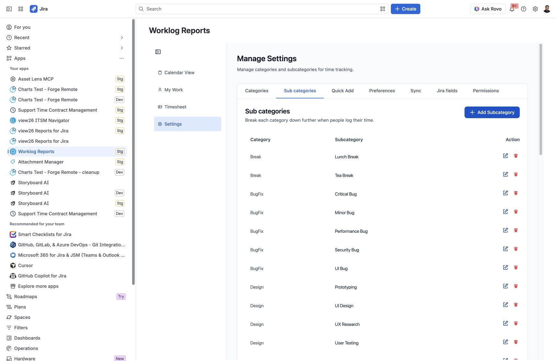Collapse the Jira sidebar with top-left icon
The width and height of the screenshot is (556, 361).
9,9
